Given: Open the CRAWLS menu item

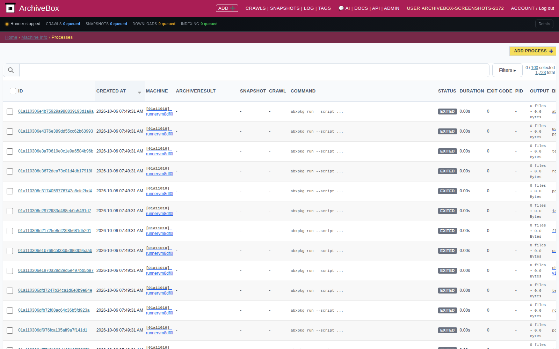Looking at the screenshot, I should [255, 8].
